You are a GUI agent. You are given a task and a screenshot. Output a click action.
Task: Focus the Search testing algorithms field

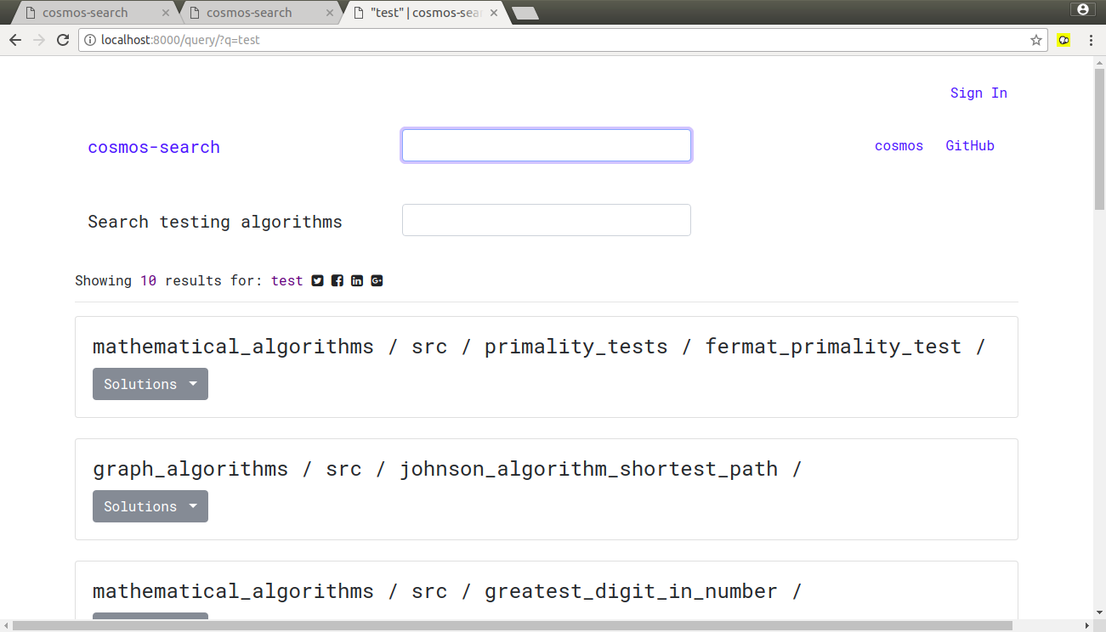547,220
